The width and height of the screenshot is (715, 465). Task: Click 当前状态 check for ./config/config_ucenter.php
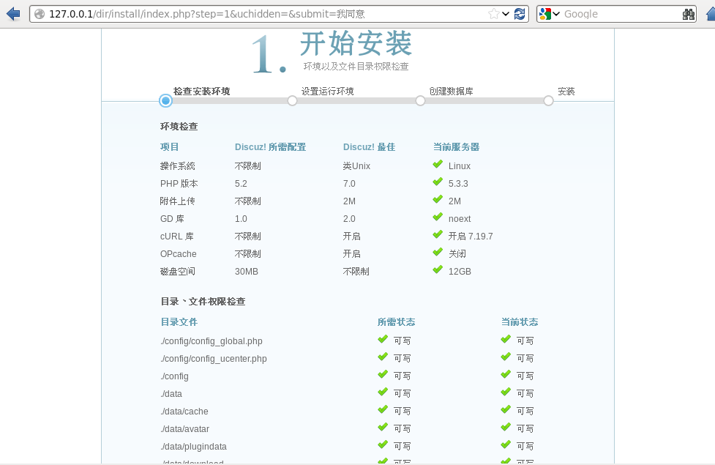(506, 357)
